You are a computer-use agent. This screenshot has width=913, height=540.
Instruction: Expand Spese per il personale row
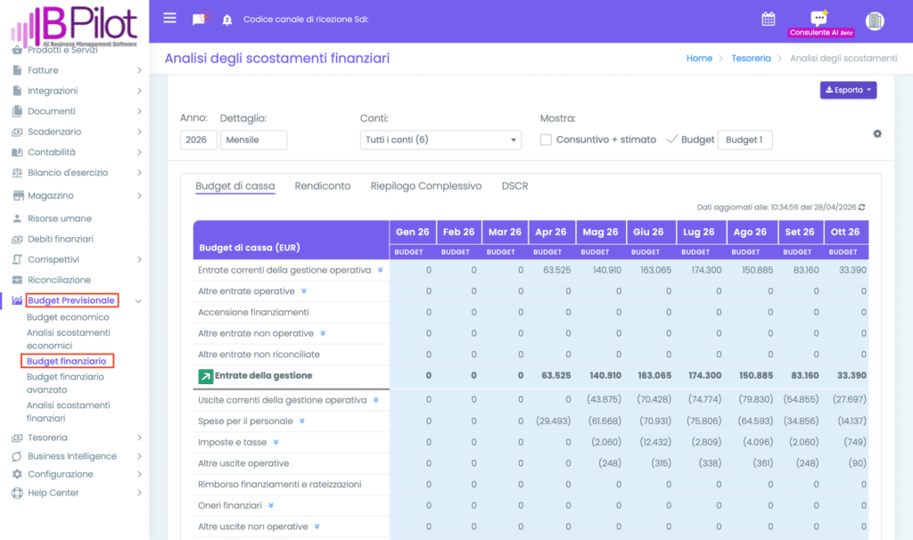302,421
